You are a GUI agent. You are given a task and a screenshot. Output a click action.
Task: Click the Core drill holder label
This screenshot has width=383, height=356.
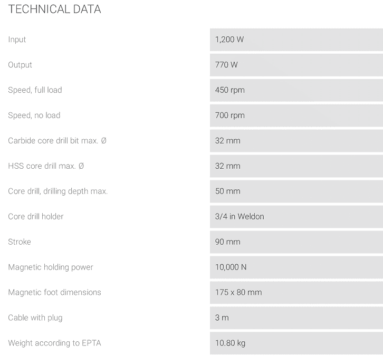pyautogui.click(x=36, y=217)
